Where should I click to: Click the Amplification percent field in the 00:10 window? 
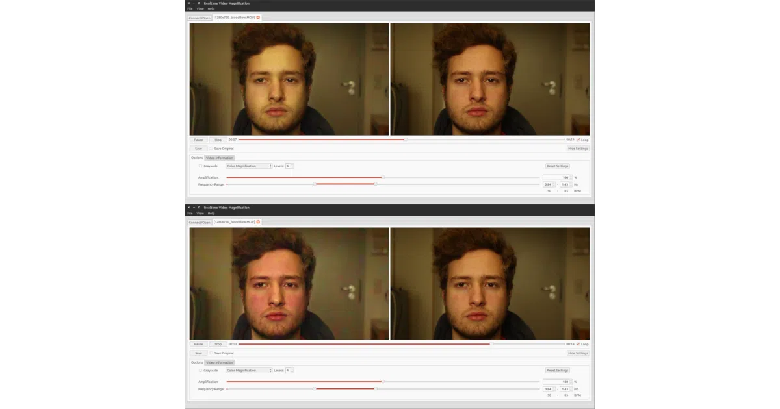(x=558, y=382)
